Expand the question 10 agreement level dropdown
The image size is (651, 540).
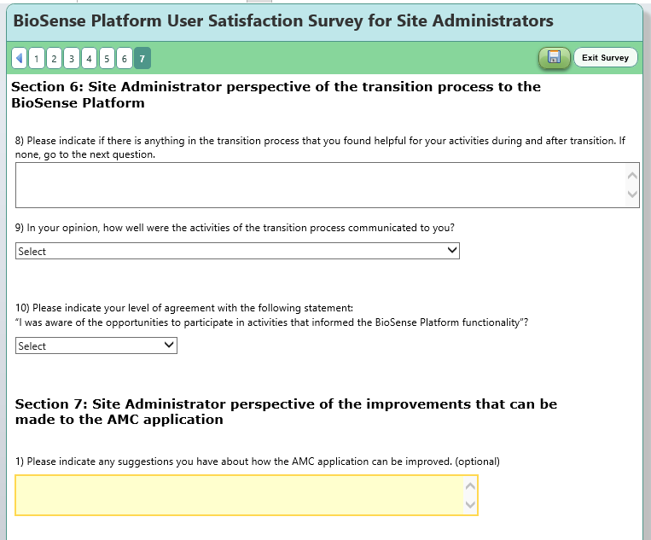pyautogui.click(x=96, y=345)
